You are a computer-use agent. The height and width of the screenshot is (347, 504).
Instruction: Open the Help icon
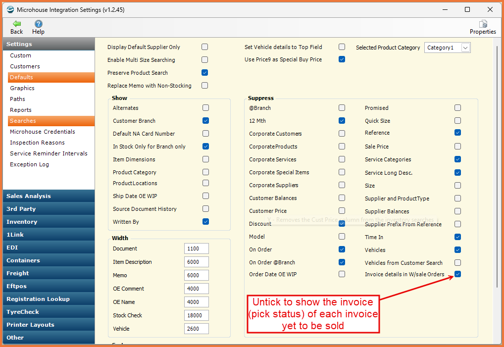tap(38, 24)
